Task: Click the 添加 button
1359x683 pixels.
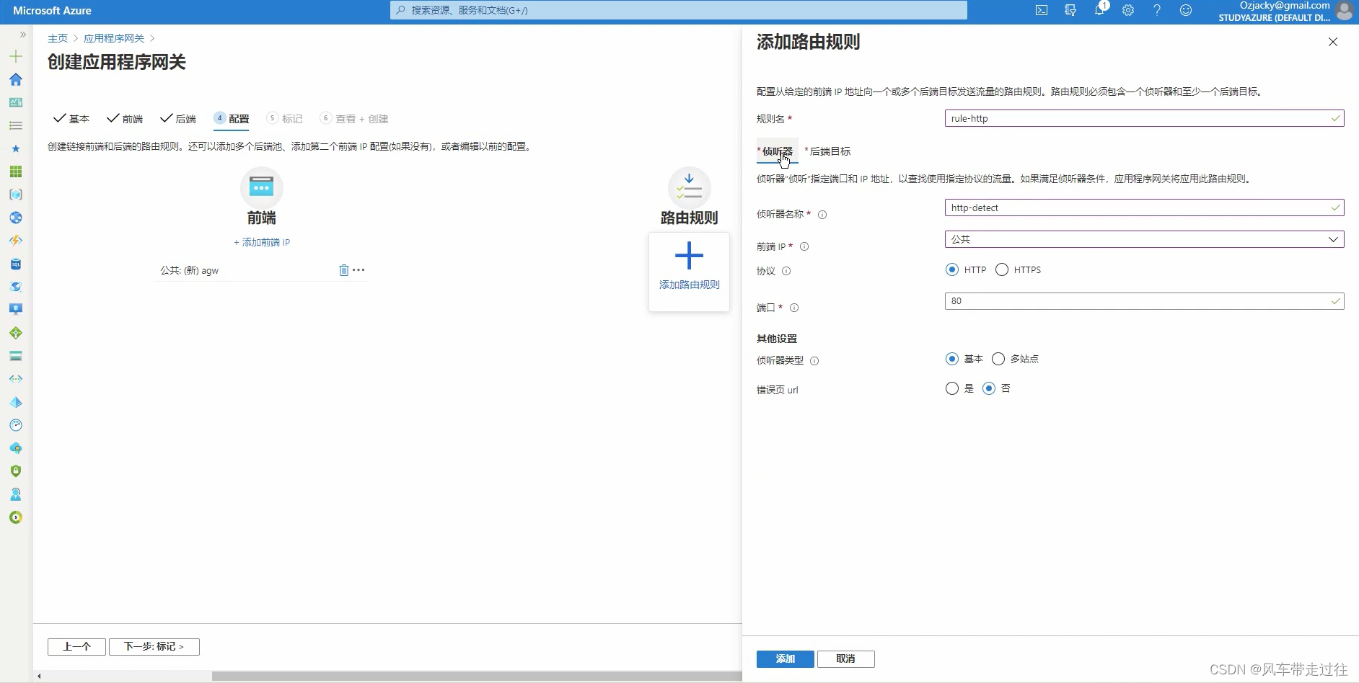Action: pyautogui.click(x=786, y=659)
